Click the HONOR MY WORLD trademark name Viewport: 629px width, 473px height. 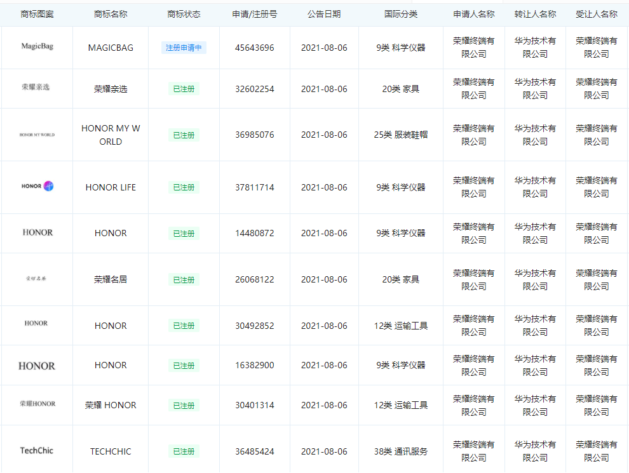111,135
